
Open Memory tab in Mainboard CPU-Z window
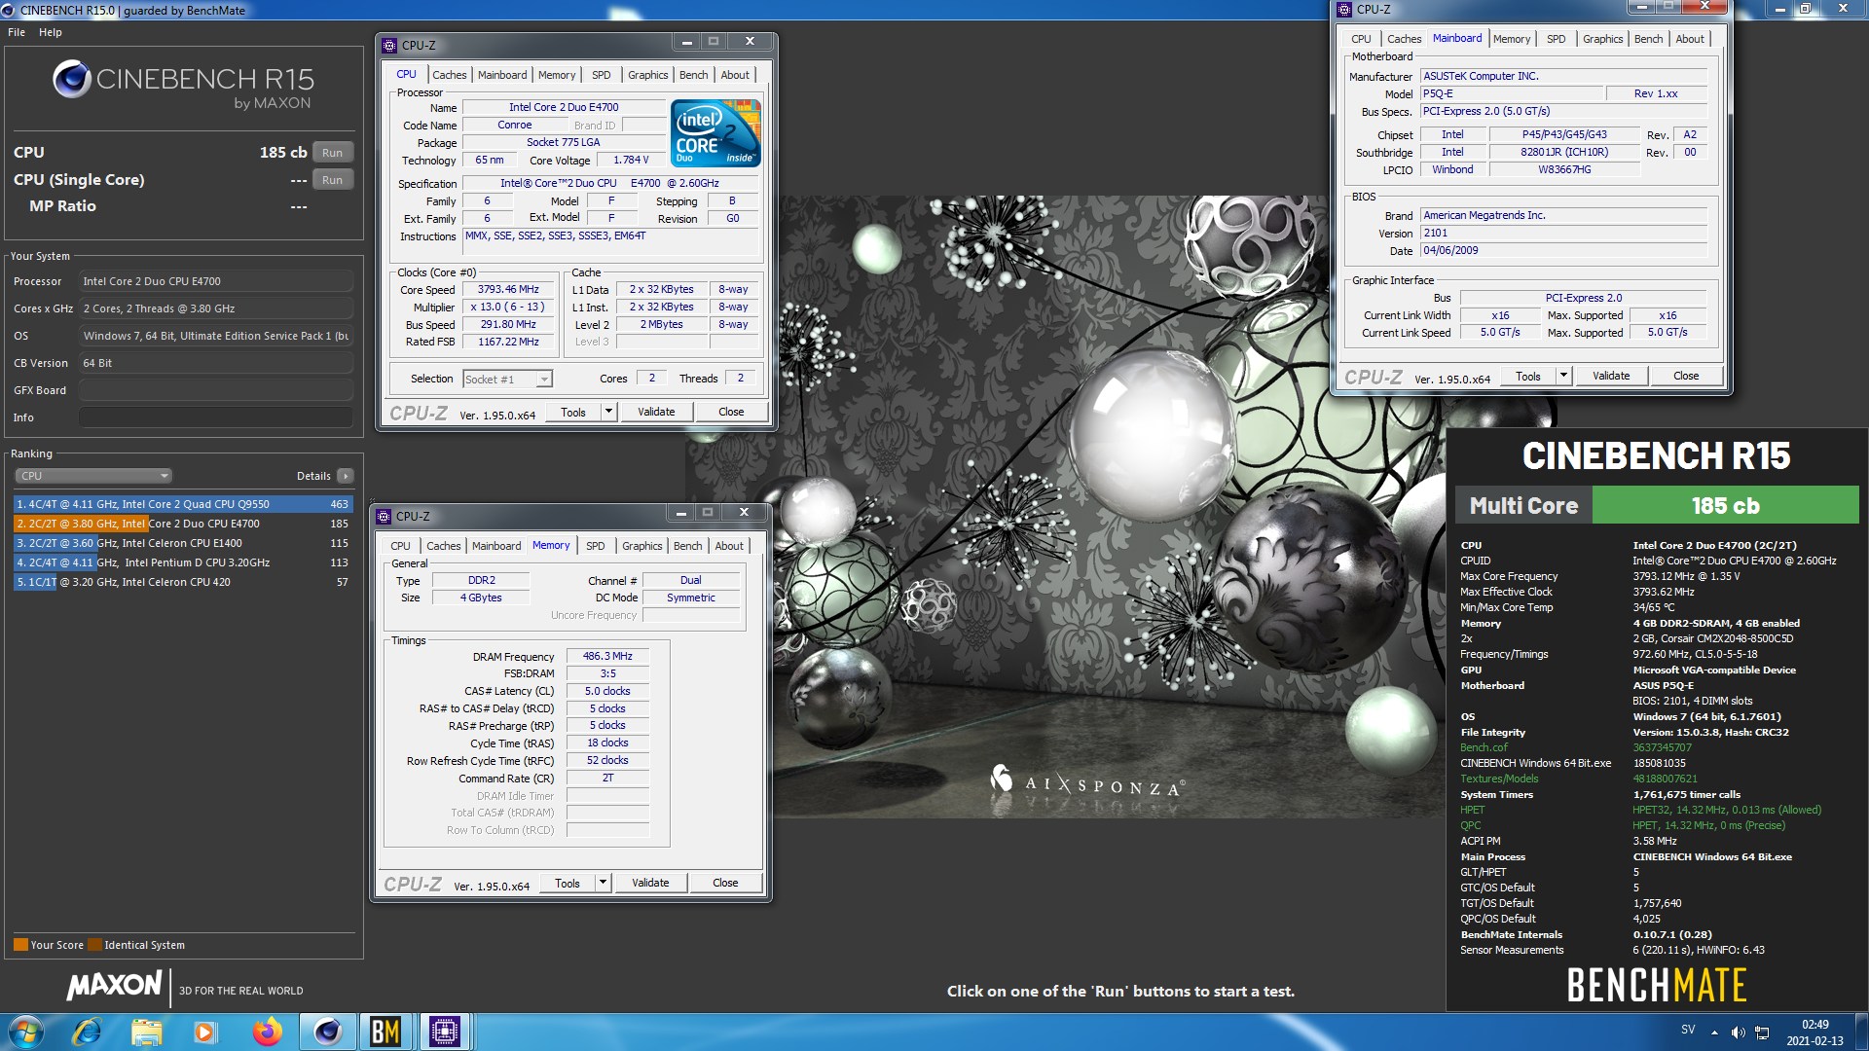point(1512,39)
